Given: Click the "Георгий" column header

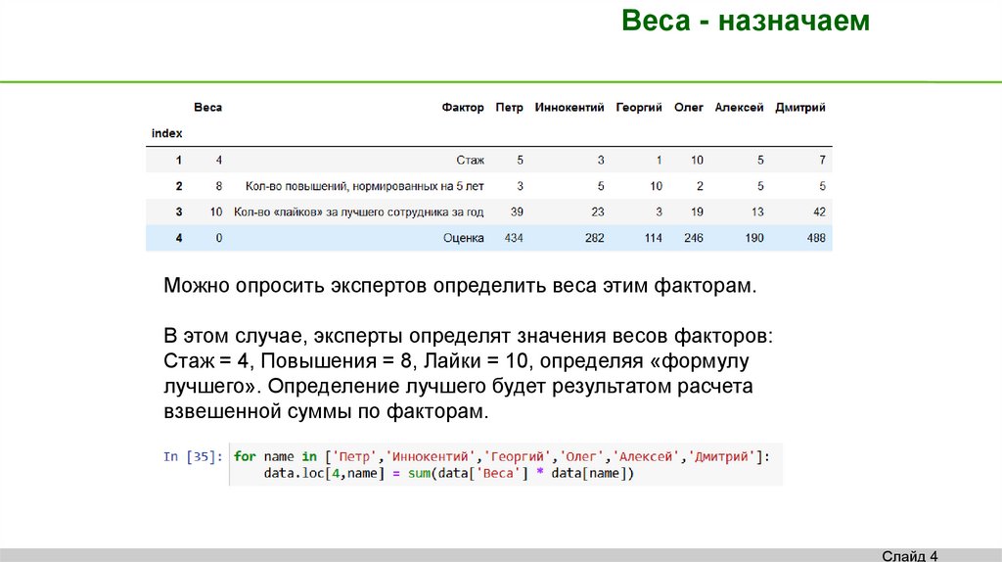Looking at the screenshot, I should click(x=639, y=108).
